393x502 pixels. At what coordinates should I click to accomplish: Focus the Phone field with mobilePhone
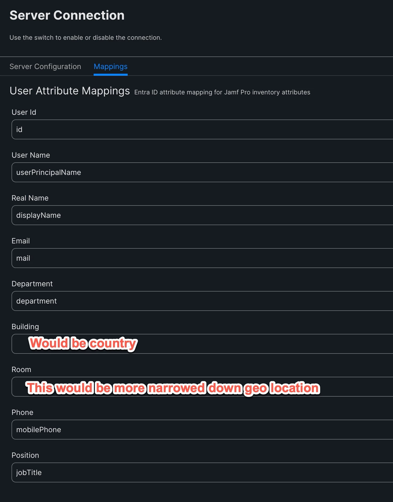point(202,430)
